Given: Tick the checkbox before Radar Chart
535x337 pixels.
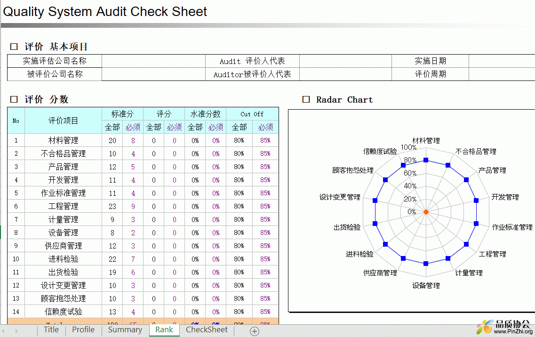Looking at the screenshot, I should point(306,99).
